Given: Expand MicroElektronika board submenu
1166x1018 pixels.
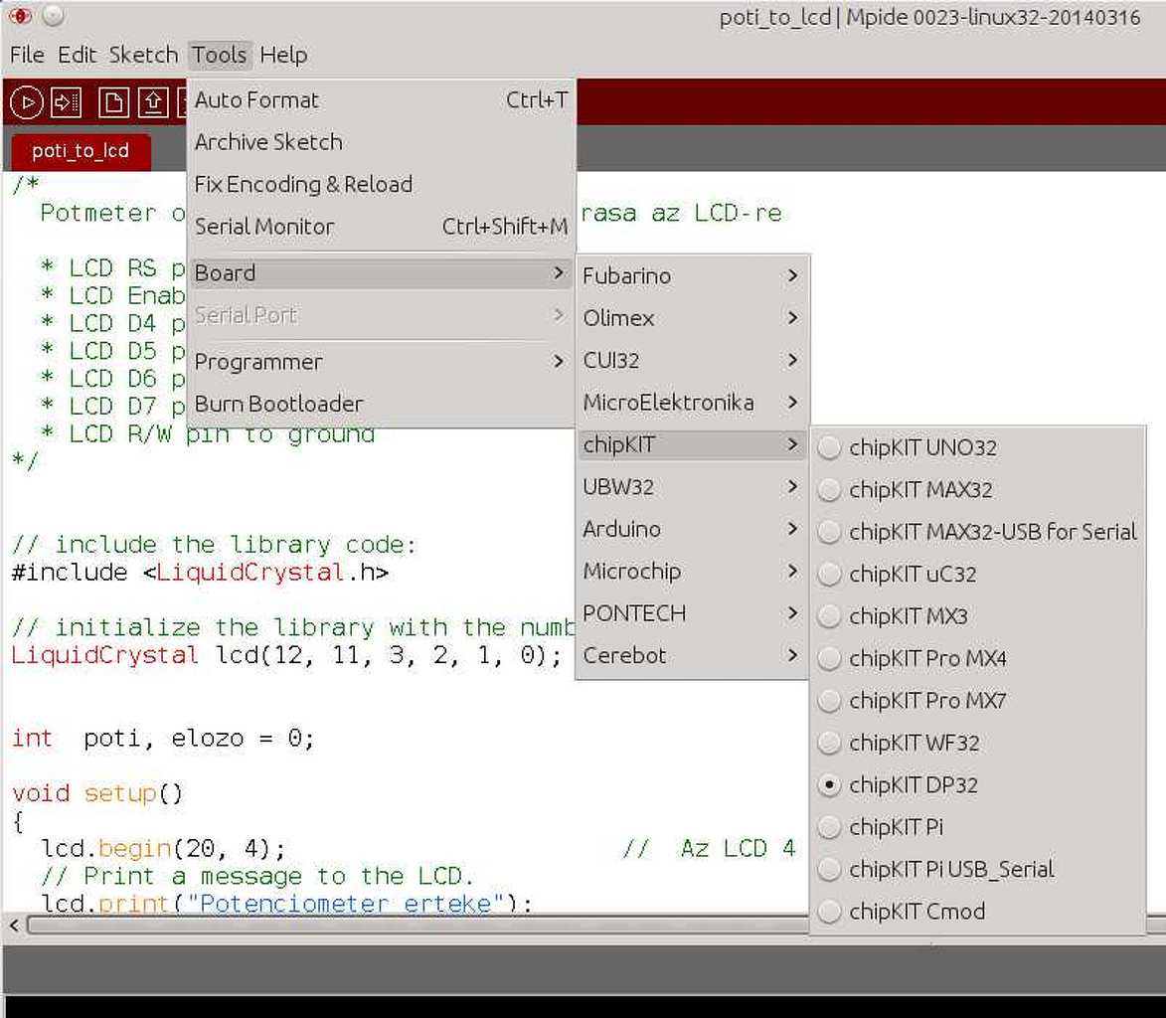Looking at the screenshot, I should click(692, 403).
